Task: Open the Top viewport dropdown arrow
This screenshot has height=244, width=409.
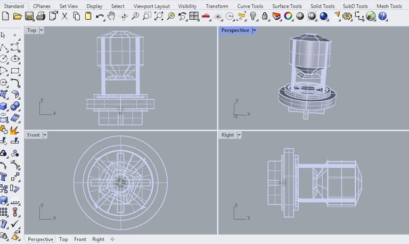Action: (x=42, y=30)
